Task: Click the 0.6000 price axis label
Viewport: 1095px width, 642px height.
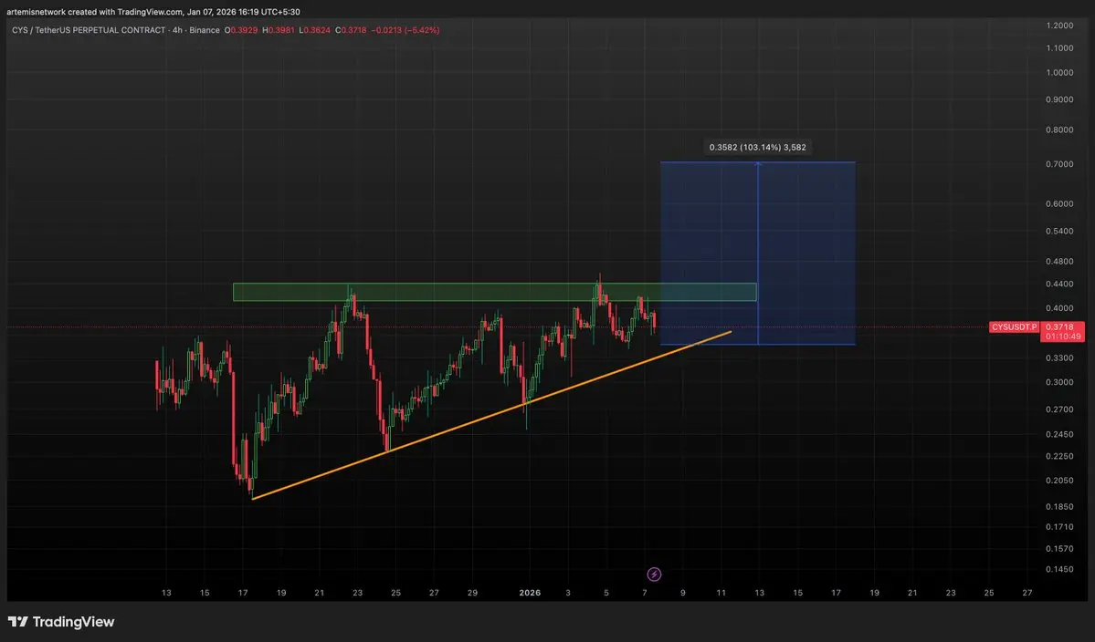Action: pyautogui.click(x=1059, y=203)
